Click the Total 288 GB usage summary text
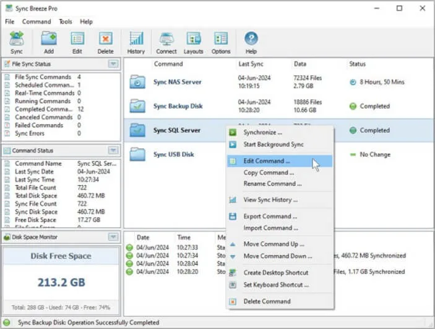 coord(61,307)
